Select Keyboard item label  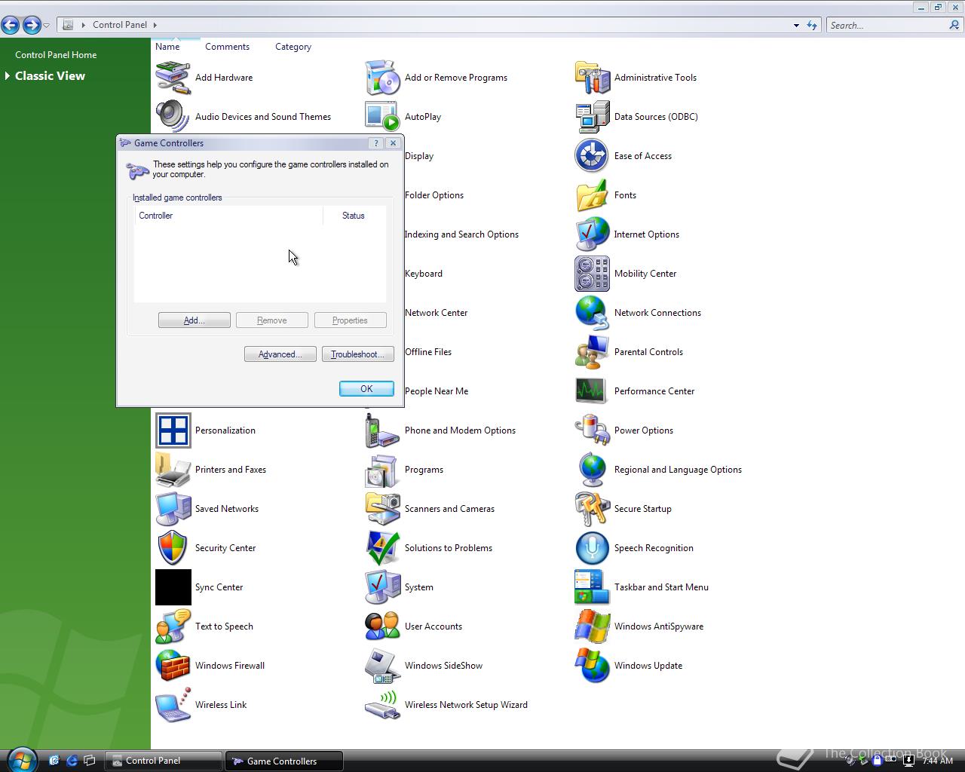424,274
